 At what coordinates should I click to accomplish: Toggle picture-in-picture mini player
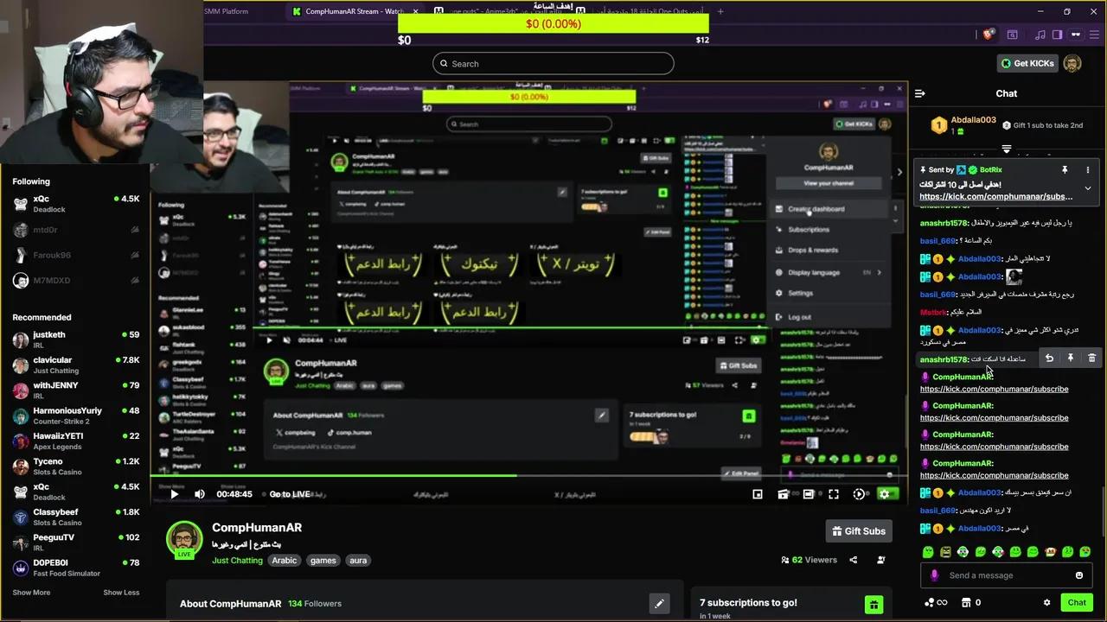click(x=758, y=494)
